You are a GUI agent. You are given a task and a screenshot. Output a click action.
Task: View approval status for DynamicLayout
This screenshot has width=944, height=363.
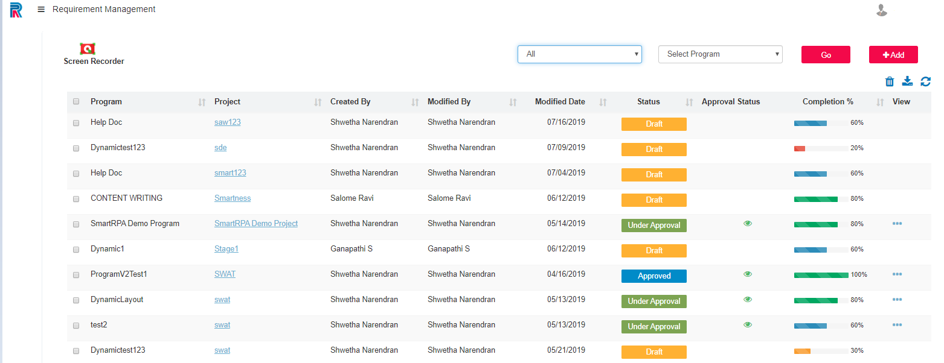[x=748, y=299]
